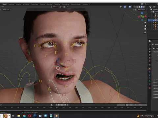
Task: Click the Task View taskbar icon
Action: click(13, 116)
